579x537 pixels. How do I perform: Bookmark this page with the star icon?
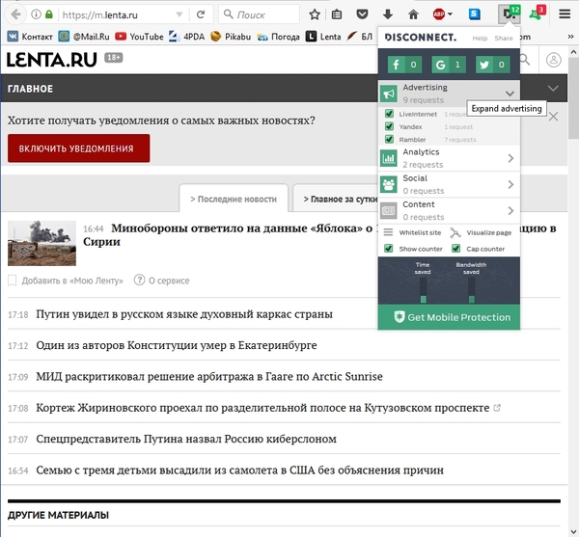(315, 14)
